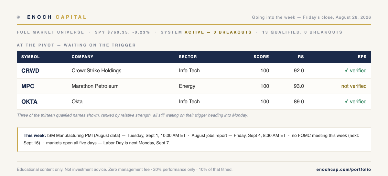Viewport: 388px width, 176px height.
Task: Click the FULL MARKET UNIVERSE label
Action: [x=50, y=32]
